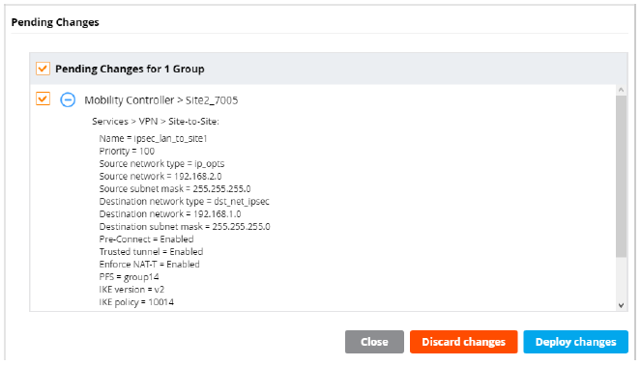Click scrollbar up arrow in changes list

pyautogui.click(x=621, y=90)
